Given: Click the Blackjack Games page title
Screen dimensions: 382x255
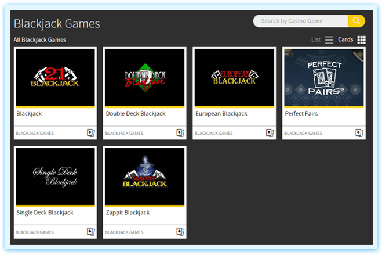Looking at the screenshot, I should coord(57,24).
